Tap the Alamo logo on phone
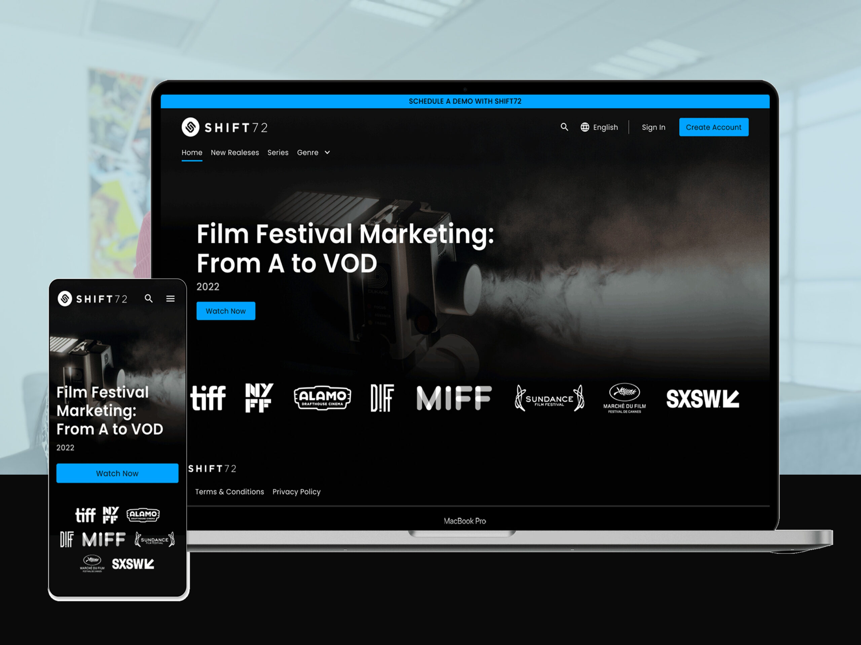This screenshot has width=861, height=645. point(143,515)
